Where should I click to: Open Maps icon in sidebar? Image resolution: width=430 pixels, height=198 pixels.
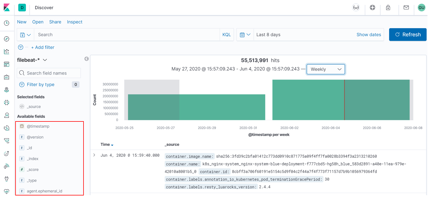pos(7,90)
